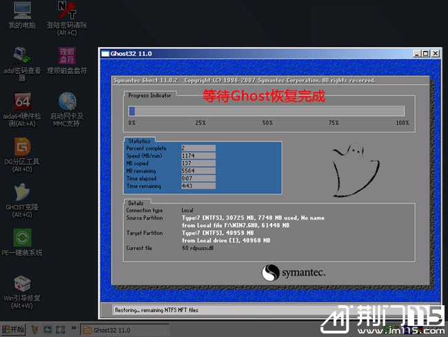The height and width of the screenshot is (337, 448).
Task: Click the Speed value 1174
Action: (x=198, y=155)
